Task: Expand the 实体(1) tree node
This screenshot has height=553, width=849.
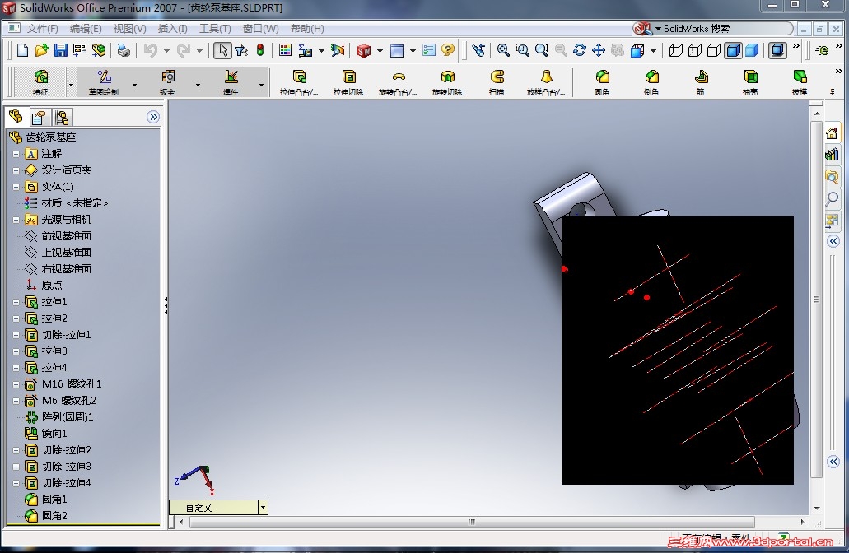Action: click(x=16, y=188)
